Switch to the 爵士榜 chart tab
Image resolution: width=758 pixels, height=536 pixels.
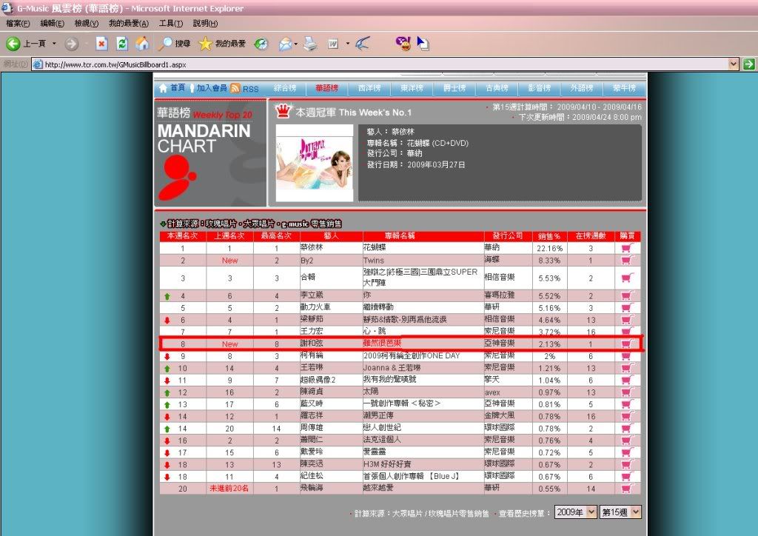pyautogui.click(x=455, y=88)
